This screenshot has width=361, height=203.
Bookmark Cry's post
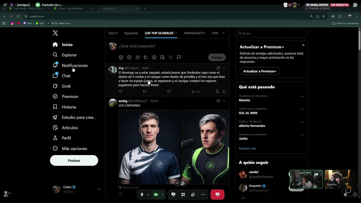[x=217, y=91]
